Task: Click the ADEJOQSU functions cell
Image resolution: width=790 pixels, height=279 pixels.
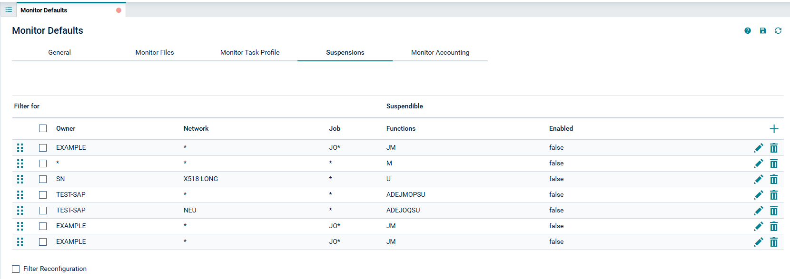Action: pyautogui.click(x=403, y=210)
